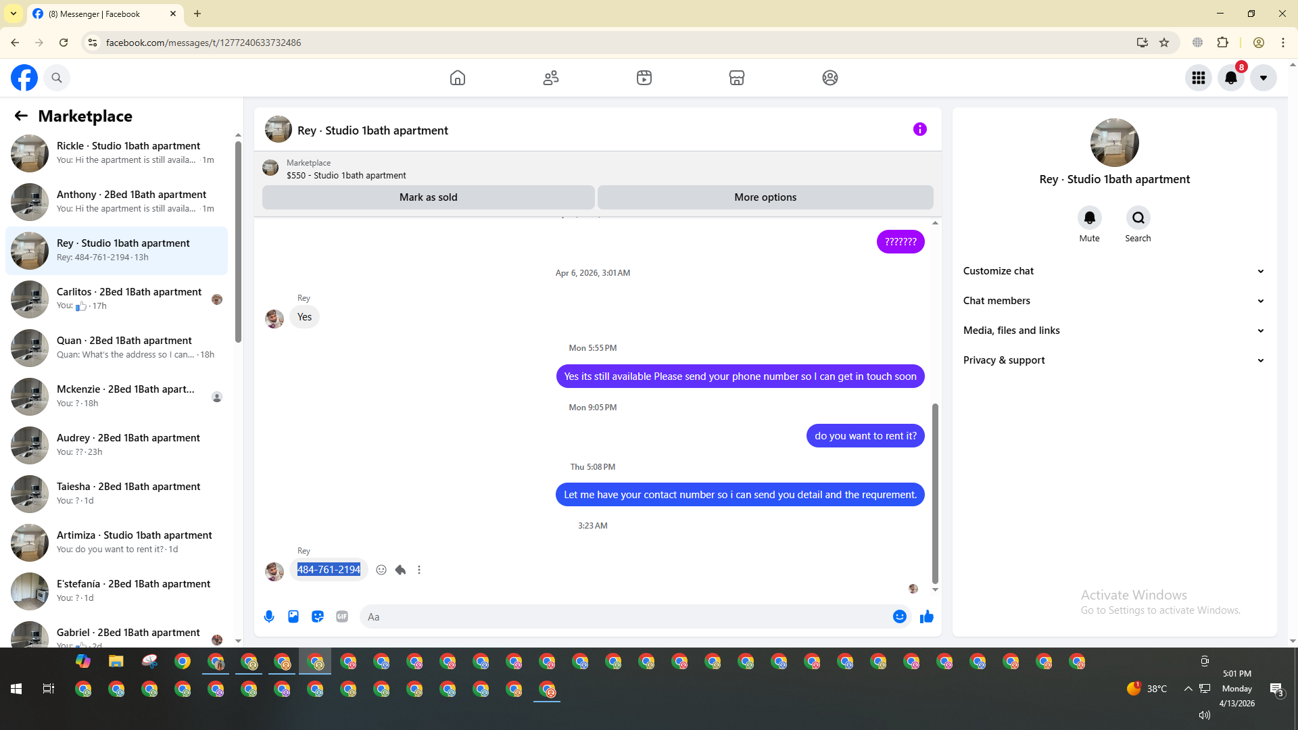Click the More options button

765,197
